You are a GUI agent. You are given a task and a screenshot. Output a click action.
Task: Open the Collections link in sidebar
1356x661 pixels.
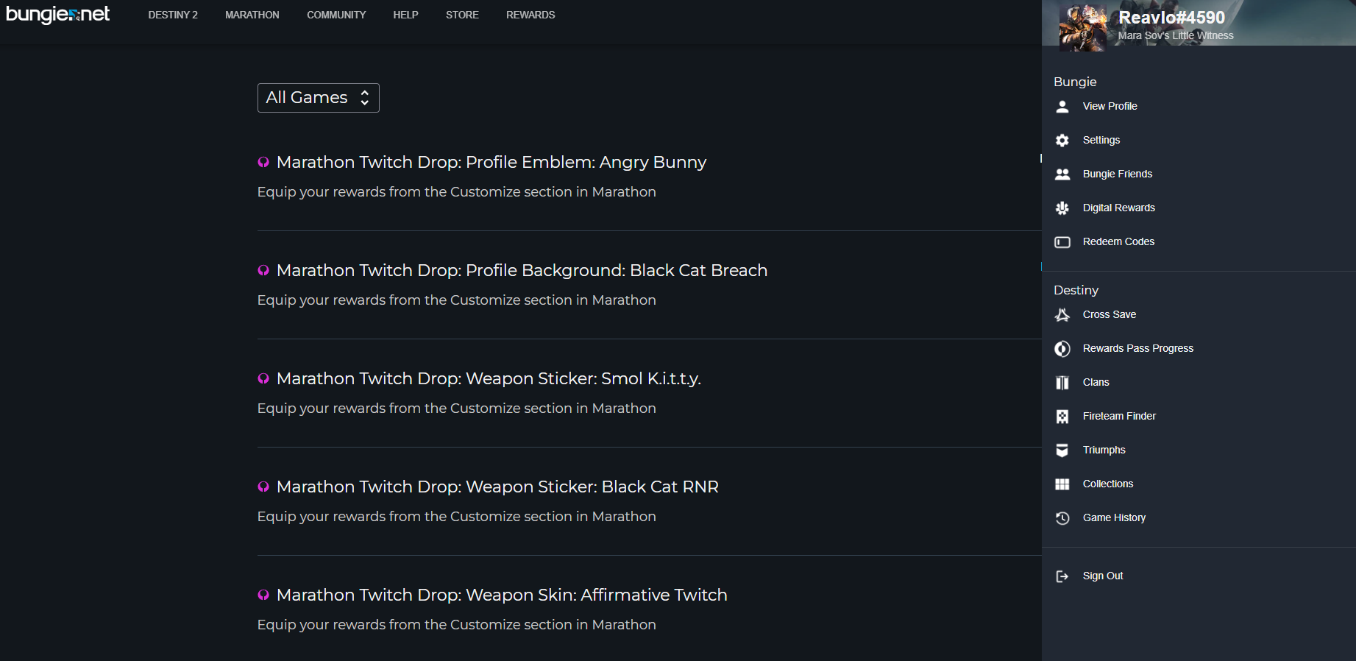(x=1107, y=484)
